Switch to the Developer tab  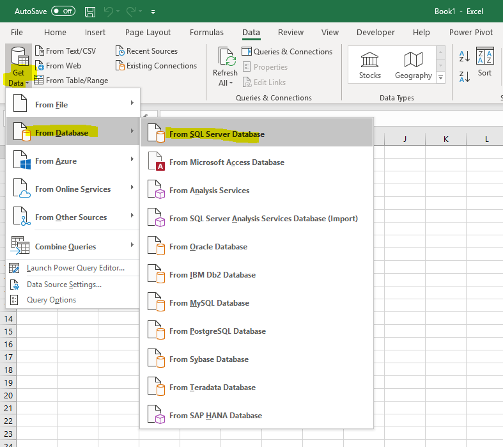376,33
